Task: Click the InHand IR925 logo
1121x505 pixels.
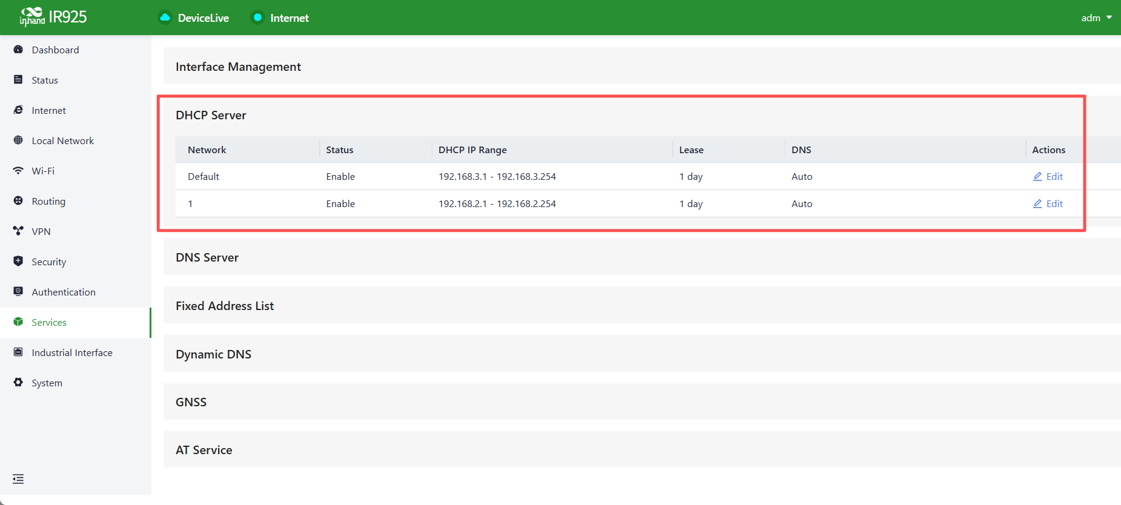Action: point(53,17)
